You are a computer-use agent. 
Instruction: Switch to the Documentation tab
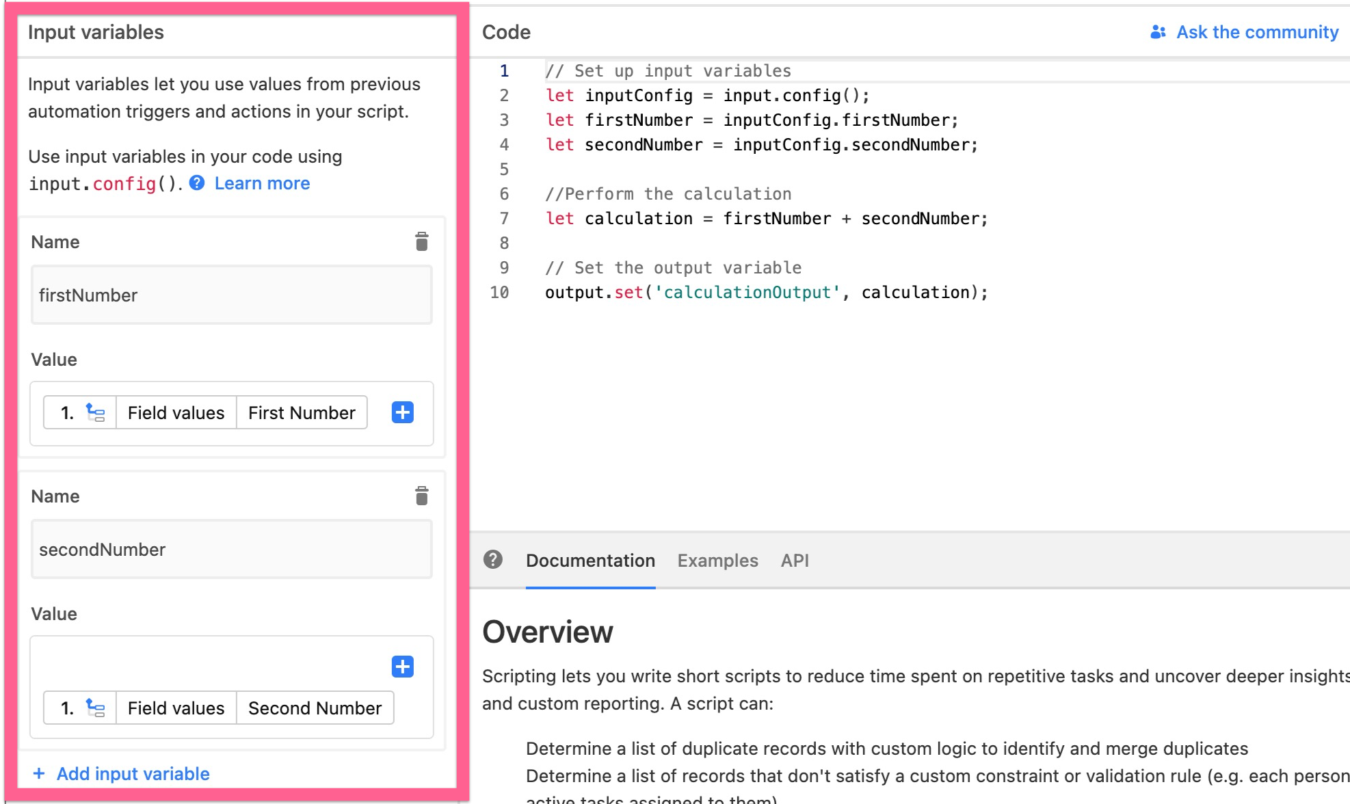(x=590, y=561)
